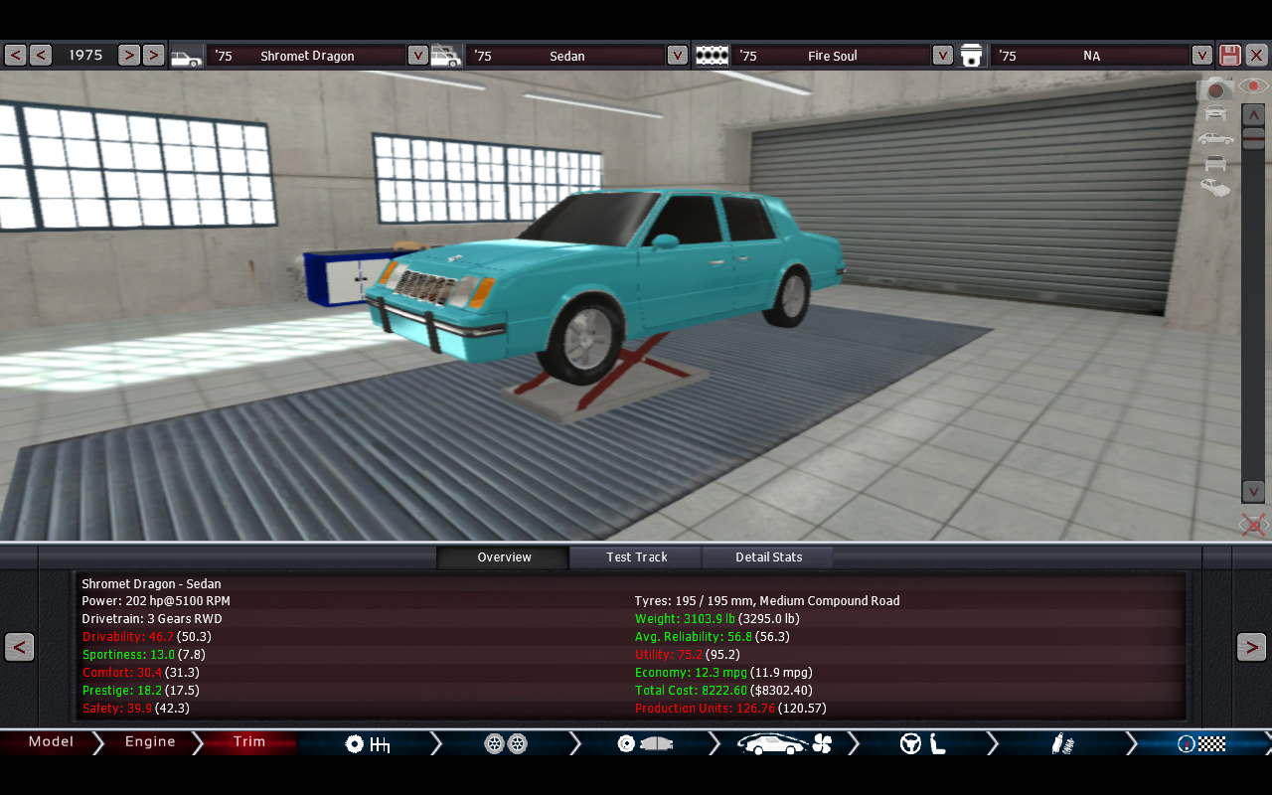Switch to the Detail Stats tab
1272x795 pixels.
click(768, 557)
